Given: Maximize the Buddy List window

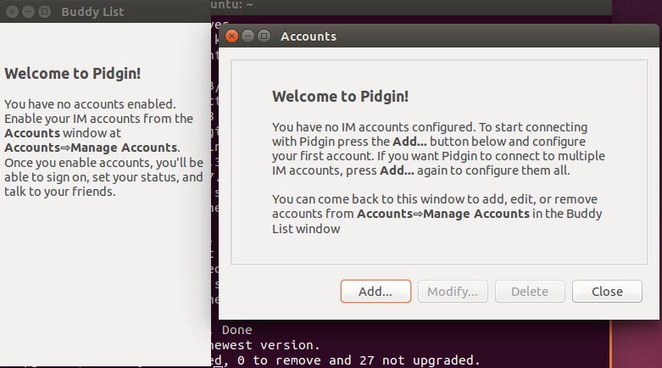Looking at the screenshot, I should (x=44, y=12).
